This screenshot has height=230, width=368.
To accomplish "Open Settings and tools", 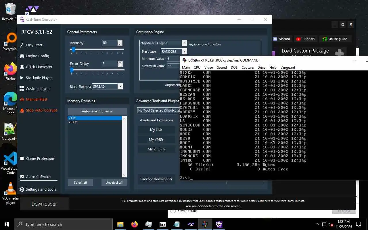I will click(x=38, y=189).
